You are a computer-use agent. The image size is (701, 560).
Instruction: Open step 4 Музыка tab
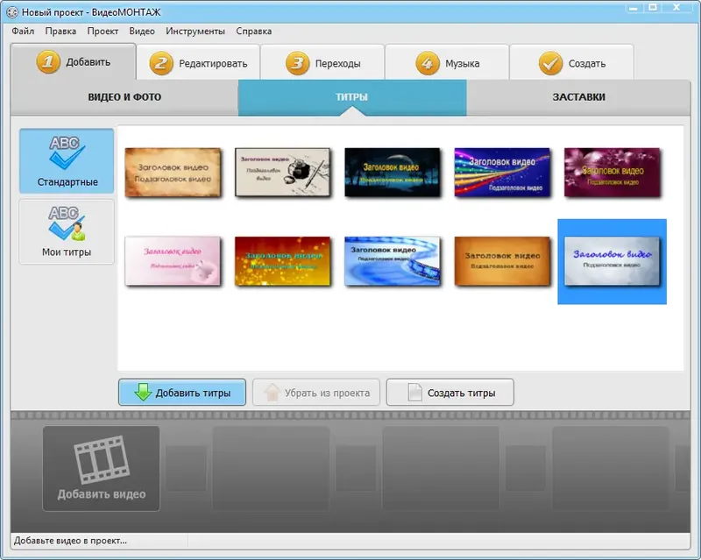[447, 63]
